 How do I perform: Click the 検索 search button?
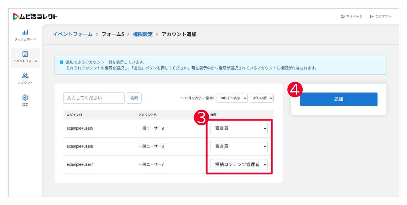click(x=134, y=98)
